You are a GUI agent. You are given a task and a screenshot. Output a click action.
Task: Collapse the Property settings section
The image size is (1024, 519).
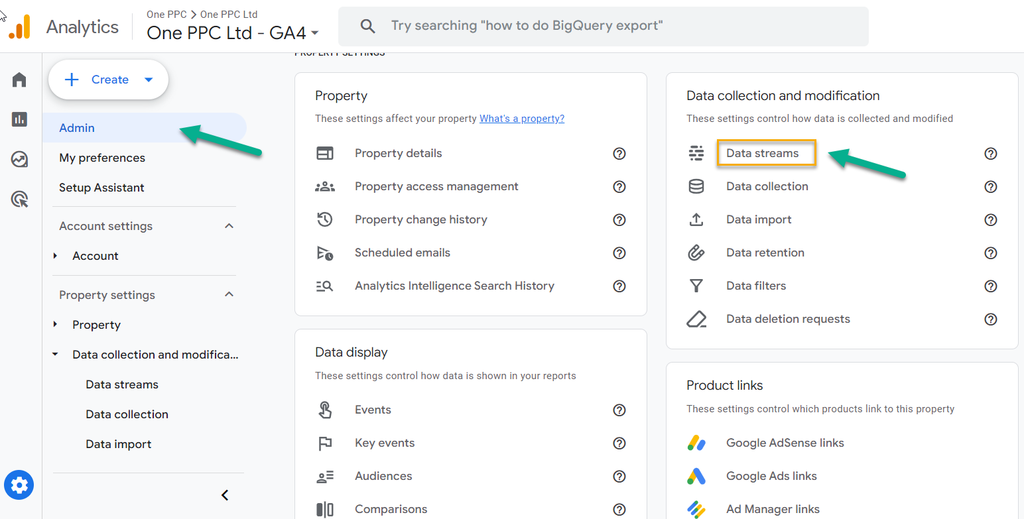(x=229, y=294)
